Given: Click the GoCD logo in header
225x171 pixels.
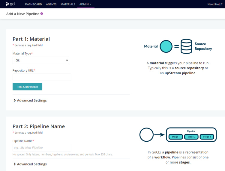Looking at the screenshot, I should pos(10,4).
